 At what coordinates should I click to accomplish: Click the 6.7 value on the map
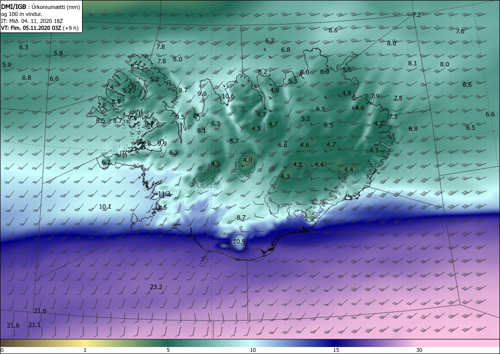tap(269, 41)
